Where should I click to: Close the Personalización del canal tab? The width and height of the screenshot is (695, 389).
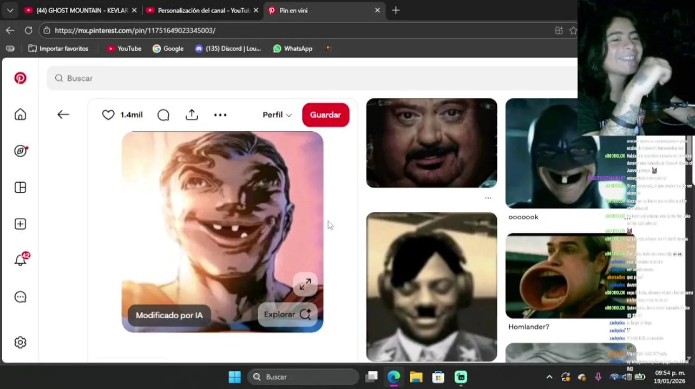(256, 10)
